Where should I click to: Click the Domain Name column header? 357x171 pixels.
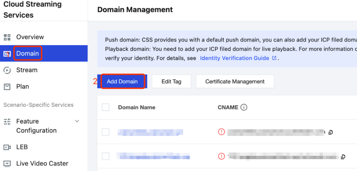(x=137, y=107)
